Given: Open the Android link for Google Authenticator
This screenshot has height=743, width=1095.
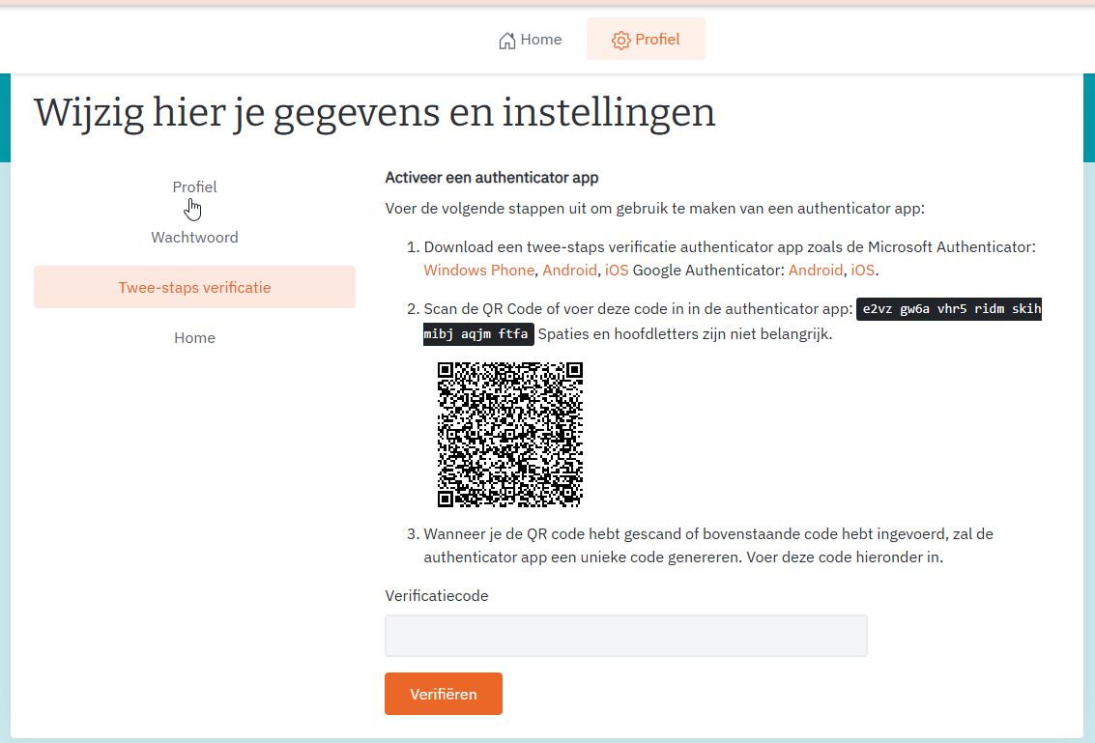Looking at the screenshot, I should coord(816,271).
